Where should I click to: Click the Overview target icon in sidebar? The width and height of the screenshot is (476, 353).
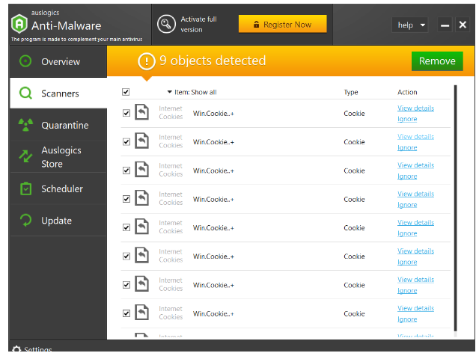click(x=25, y=61)
